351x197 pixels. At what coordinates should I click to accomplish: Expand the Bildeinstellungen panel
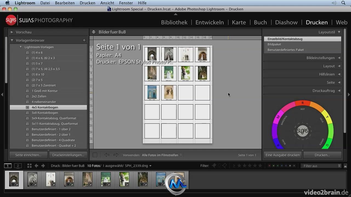(x=339, y=58)
